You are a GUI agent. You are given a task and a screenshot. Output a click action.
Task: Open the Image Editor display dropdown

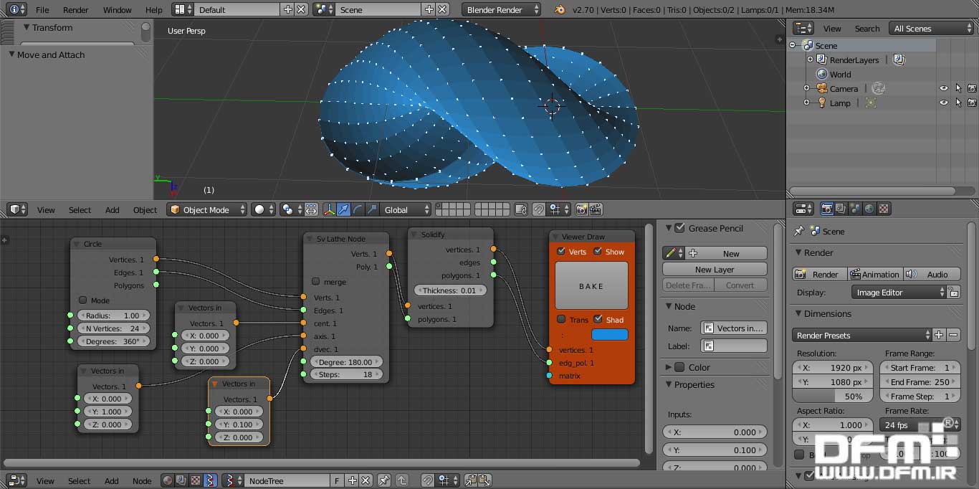tap(899, 293)
